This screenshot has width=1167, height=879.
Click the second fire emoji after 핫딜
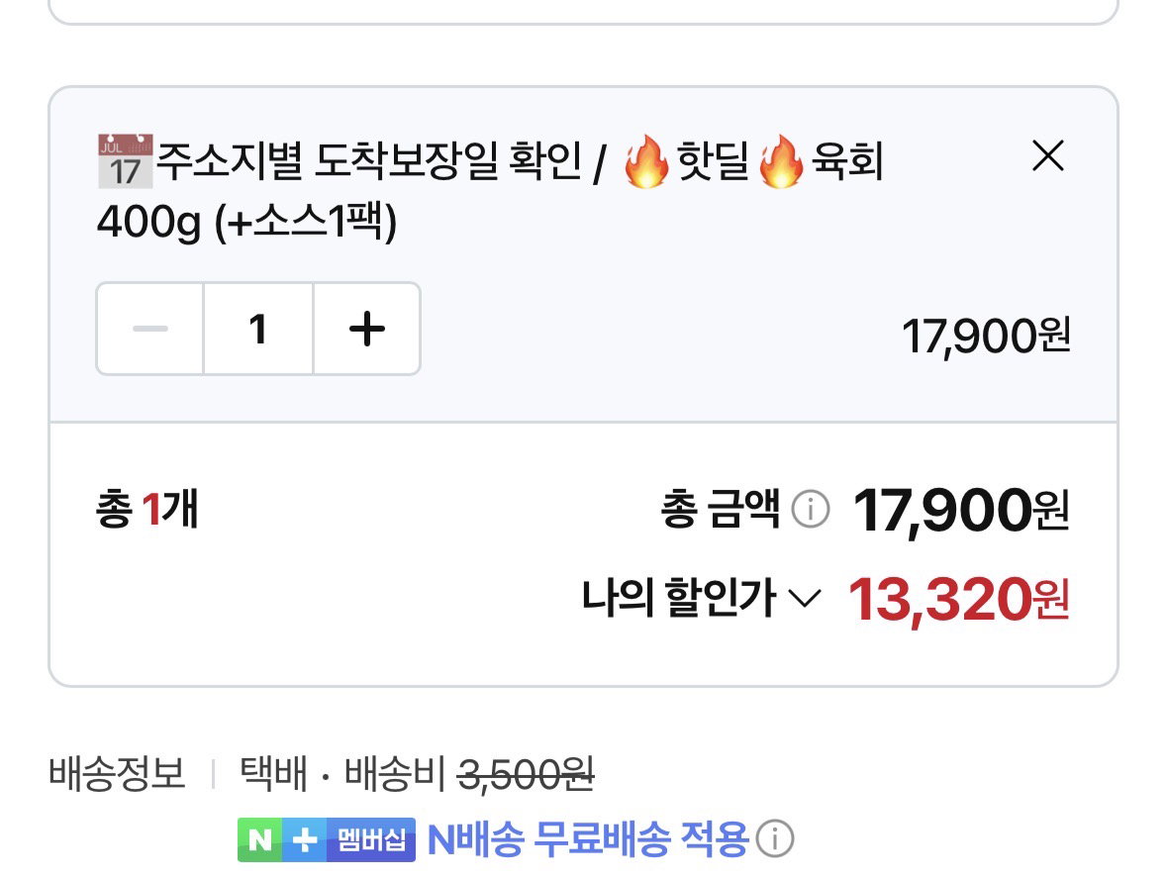click(781, 160)
